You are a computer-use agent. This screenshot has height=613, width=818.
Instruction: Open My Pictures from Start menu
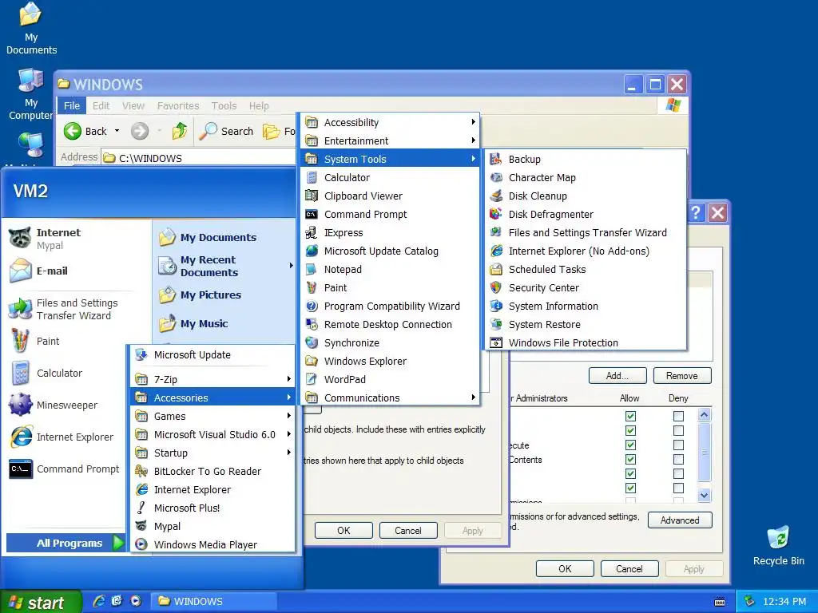225,295
